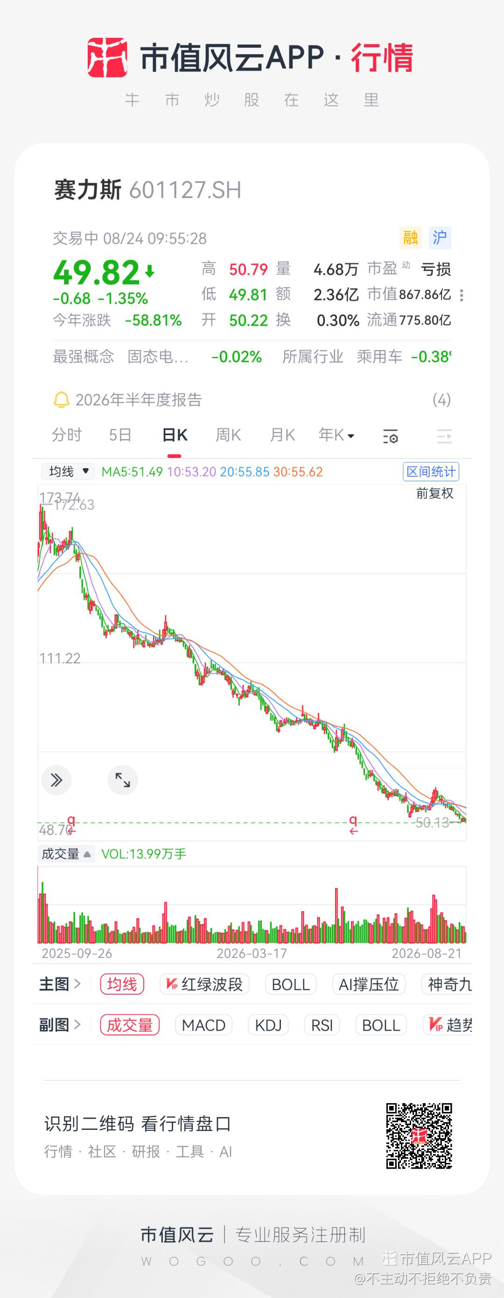Screen dimensions: 504x1298
Task: Switch to the 周K tab
Action: 228,435
